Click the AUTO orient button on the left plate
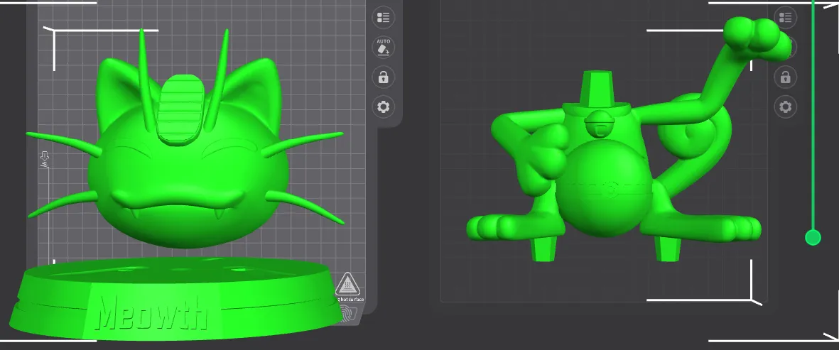 pos(383,48)
